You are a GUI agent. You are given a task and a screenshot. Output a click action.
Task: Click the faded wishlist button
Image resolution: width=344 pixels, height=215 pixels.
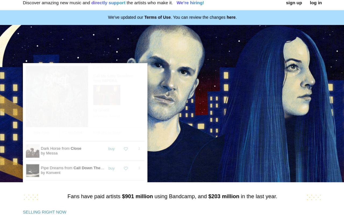point(73,132)
